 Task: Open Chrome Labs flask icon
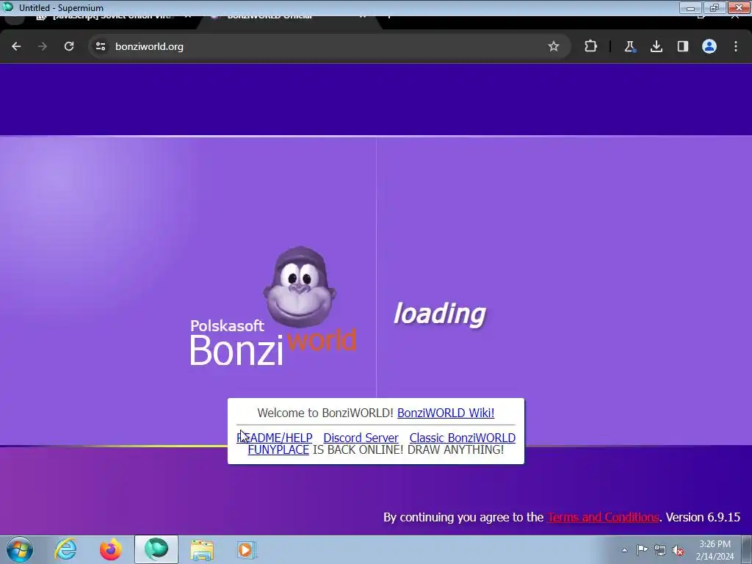pos(629,46)
